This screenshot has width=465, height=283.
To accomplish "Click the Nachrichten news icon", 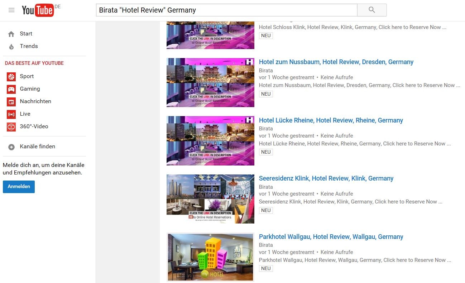I will tap(11, 102).
